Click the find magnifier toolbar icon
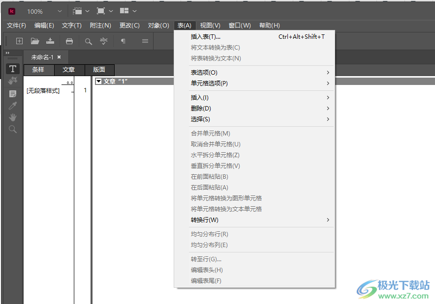 pyautogui.click(x=88, y=42)
